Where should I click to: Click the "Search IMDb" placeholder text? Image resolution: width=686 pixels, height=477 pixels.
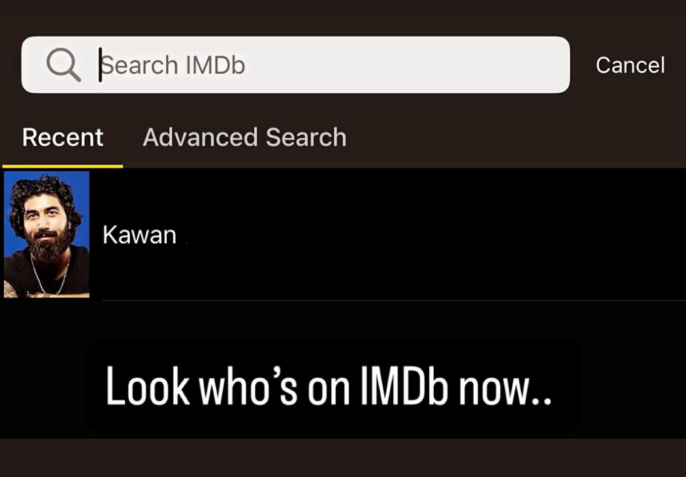[172, 65]
